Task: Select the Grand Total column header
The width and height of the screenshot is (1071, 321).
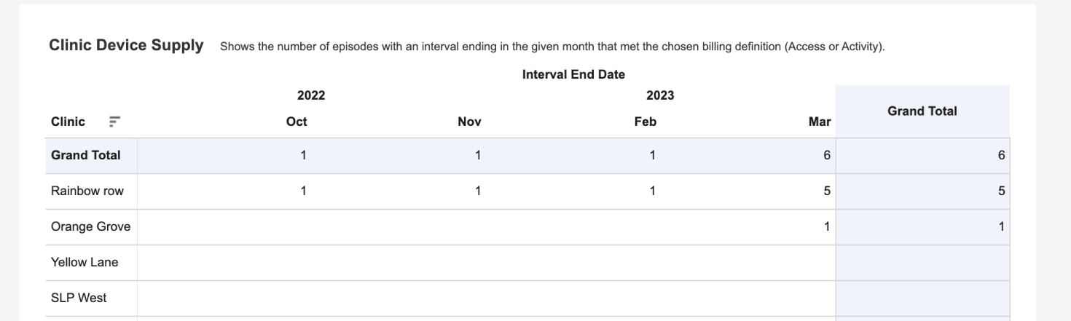Action: tap(922, 111)
